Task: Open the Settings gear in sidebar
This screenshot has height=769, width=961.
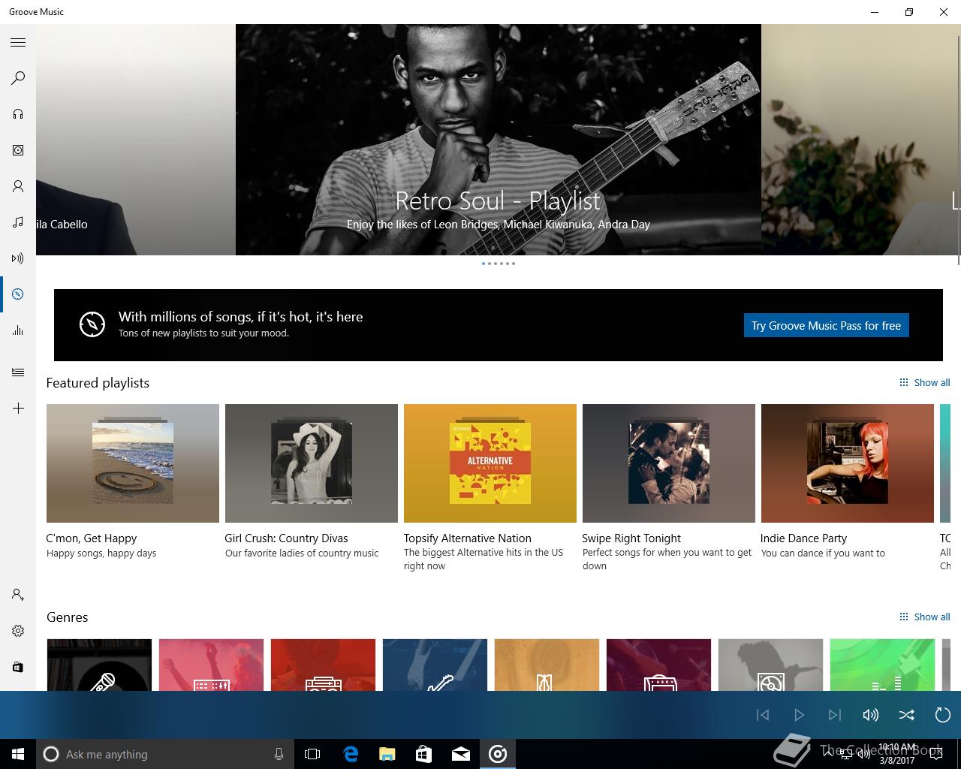Action: [18, 631]
